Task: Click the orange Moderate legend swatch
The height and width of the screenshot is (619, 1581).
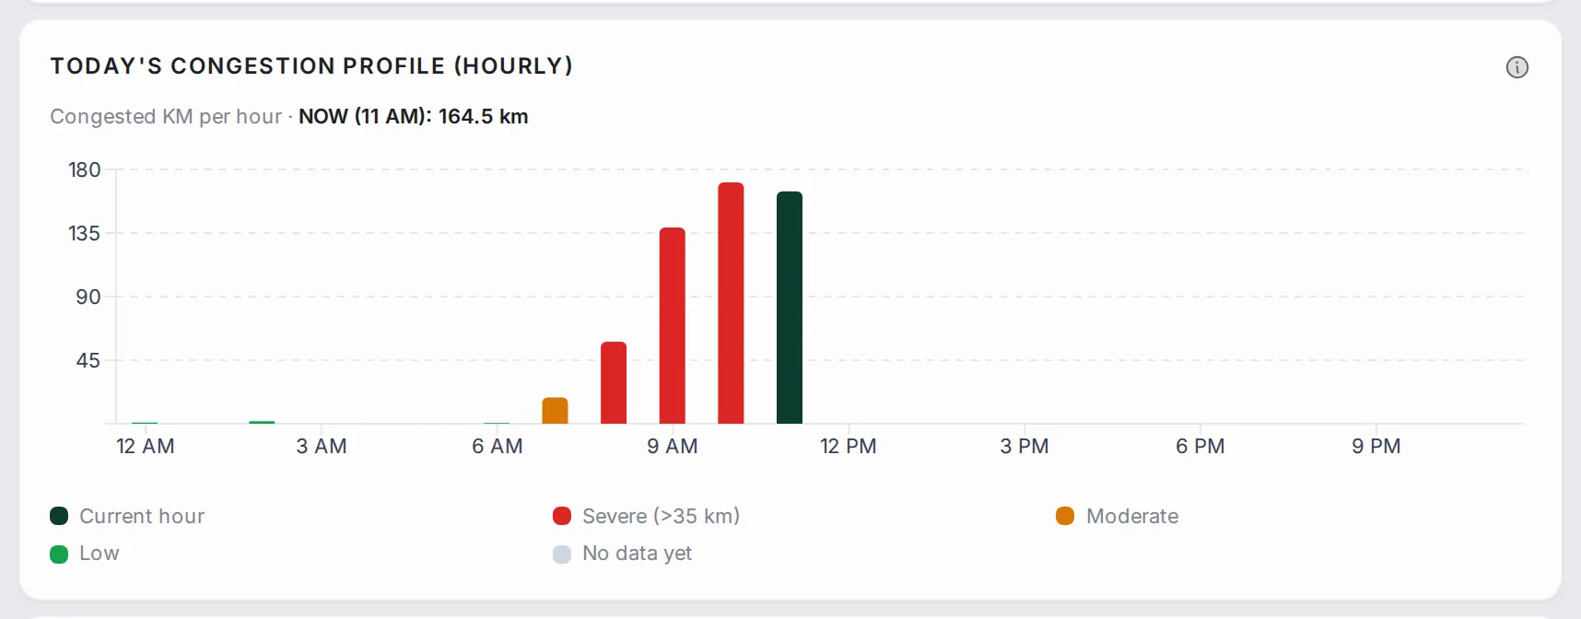Action: coord(1065,516)
